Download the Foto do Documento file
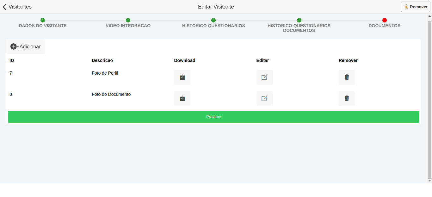The height and width of the screenshot is (197, 432). (182, 98)
